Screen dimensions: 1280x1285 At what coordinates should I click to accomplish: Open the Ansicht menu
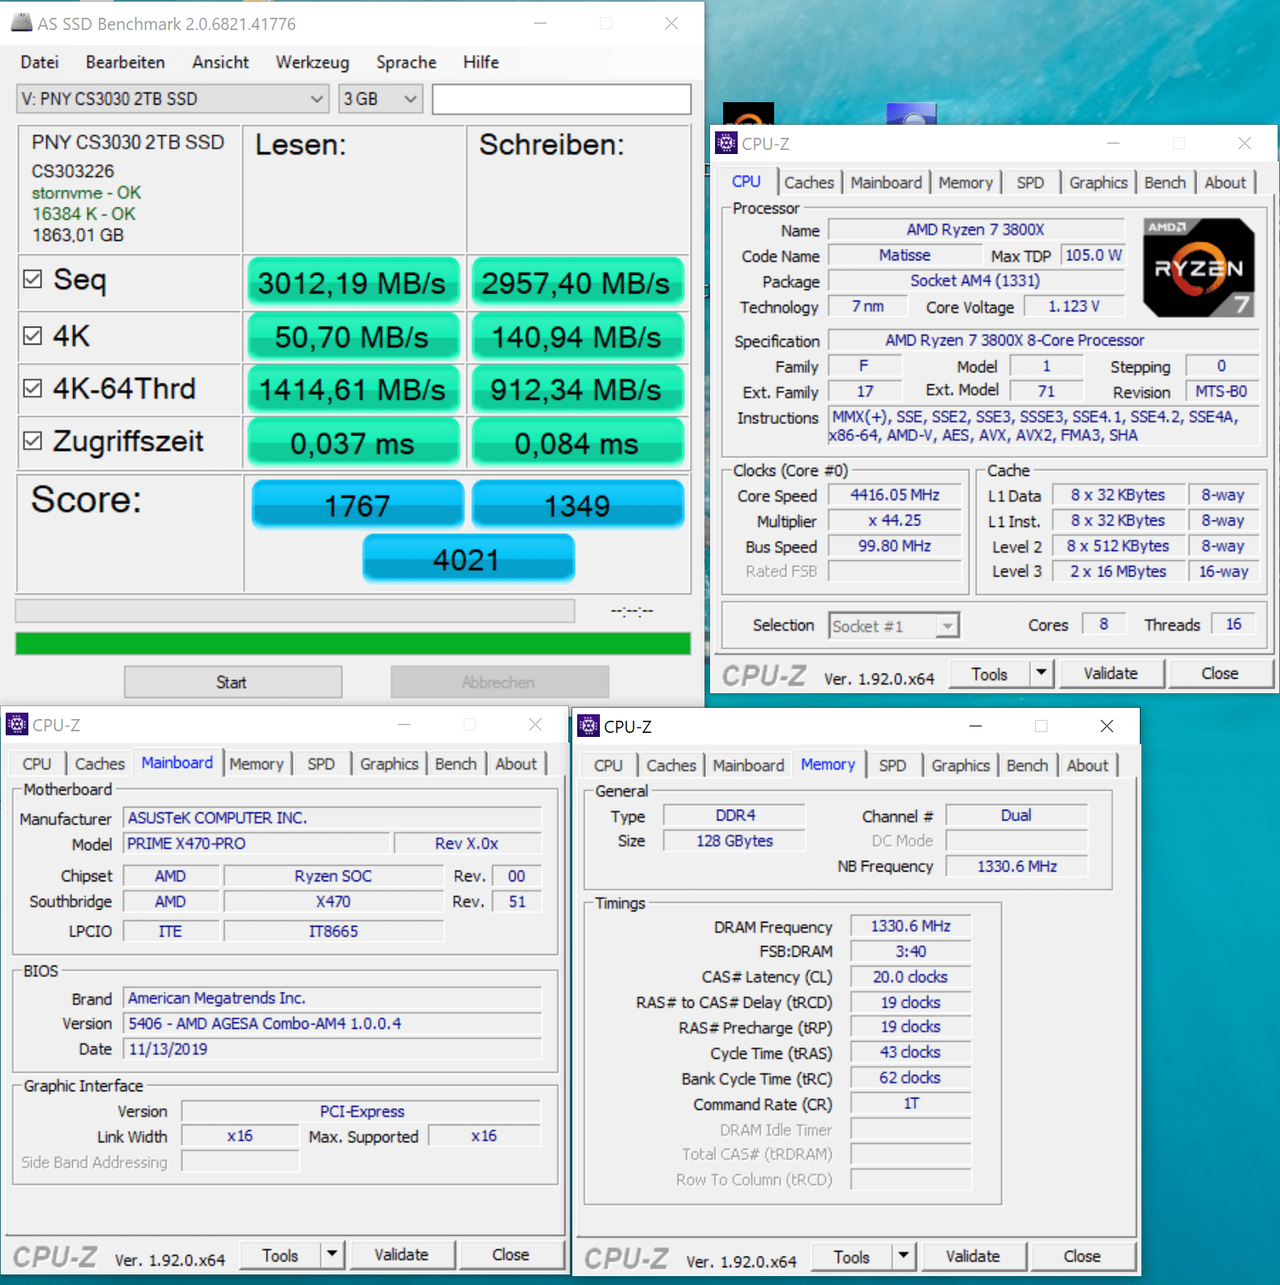[x=220, y=62]
